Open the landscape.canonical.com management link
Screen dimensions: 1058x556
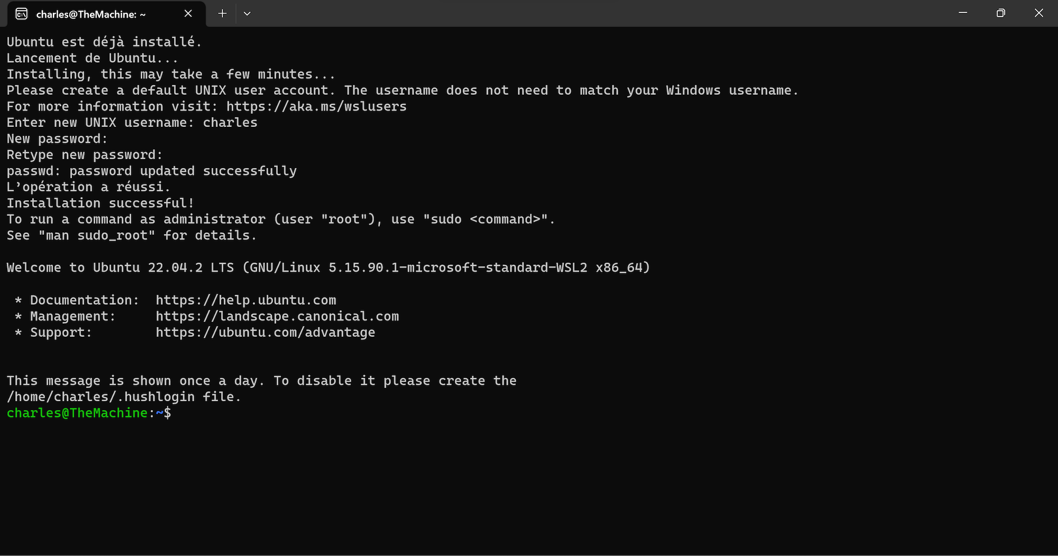(277, 316)
